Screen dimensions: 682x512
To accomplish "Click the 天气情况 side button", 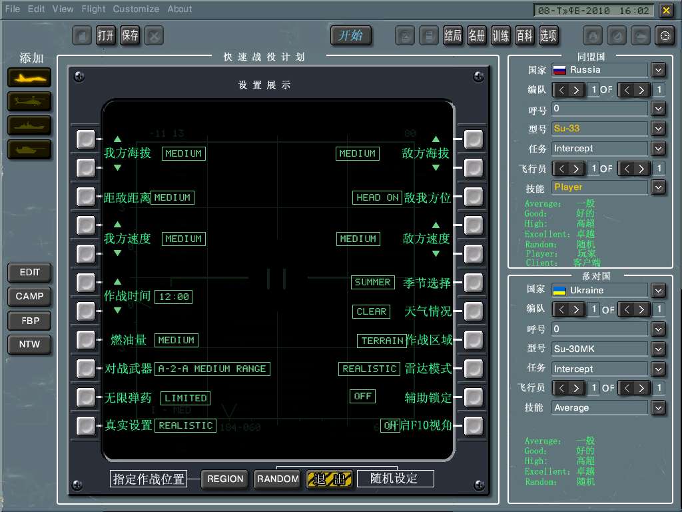I will (474, 311).
